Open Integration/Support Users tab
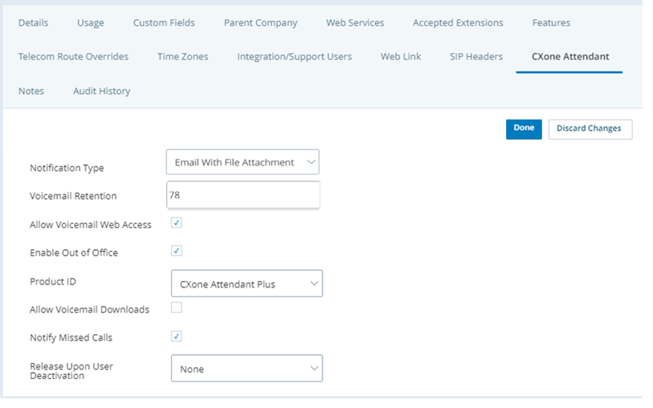The image size is (653, 408). click(x=295, y=56)
